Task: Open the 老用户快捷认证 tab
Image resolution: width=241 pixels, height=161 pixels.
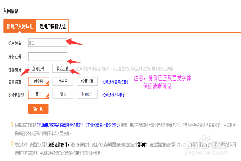Action: [52, 26]
